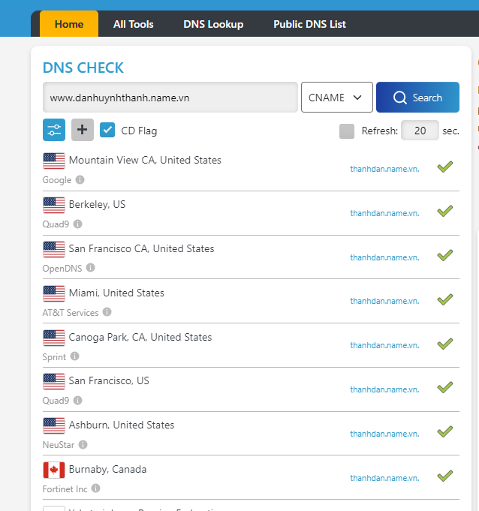The image size is (479, 511).
Task: Open the DNS settings filter icon
Action: [54, 130]
